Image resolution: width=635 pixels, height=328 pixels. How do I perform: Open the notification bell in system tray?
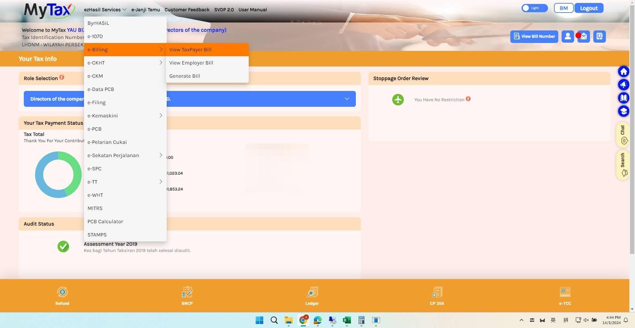[626, 320]
